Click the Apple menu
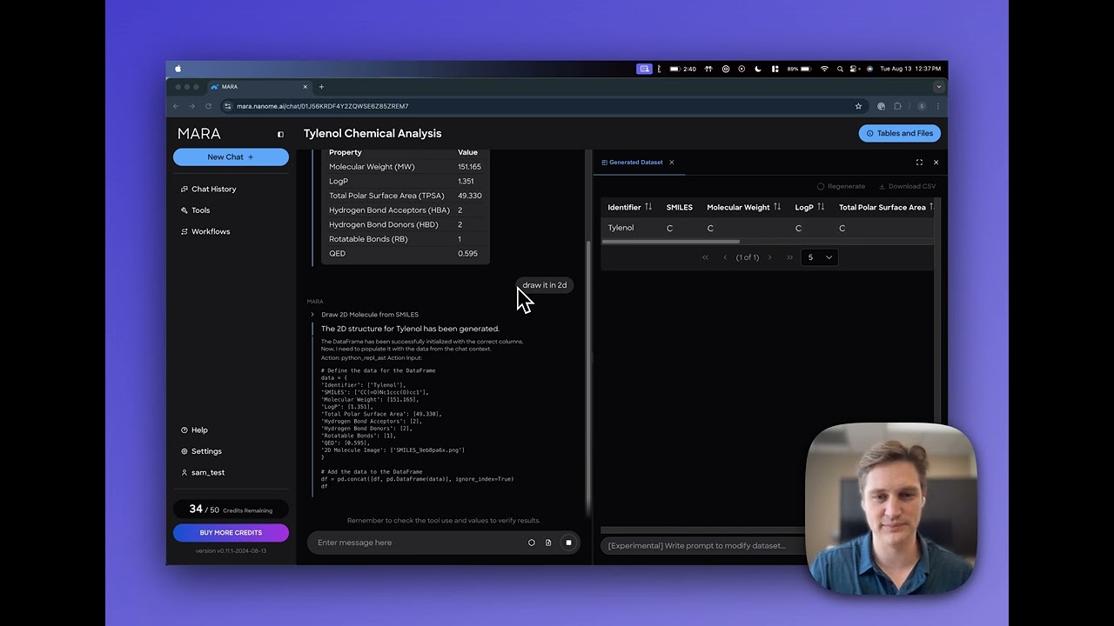Viewport: 1114px width, 626px height. pos(178,69)
